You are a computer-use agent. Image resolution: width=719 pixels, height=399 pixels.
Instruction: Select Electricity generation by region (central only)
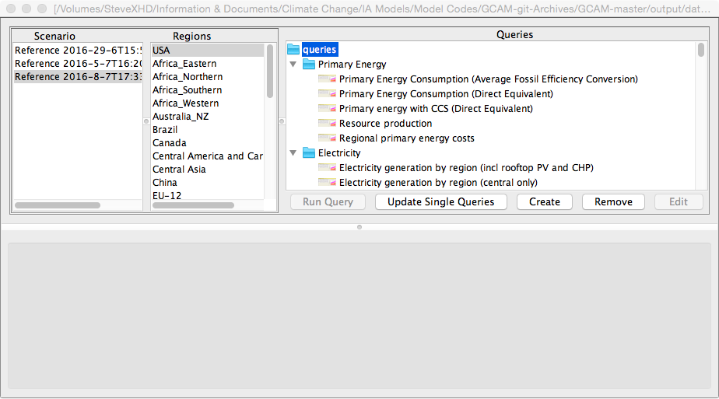pyautogui.click(x=438, y=182)
